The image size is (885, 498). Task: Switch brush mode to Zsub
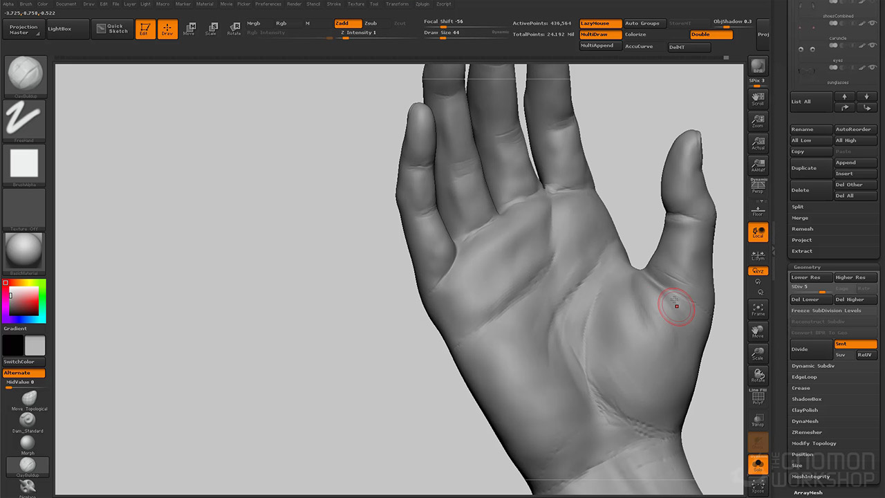[371, 24]
